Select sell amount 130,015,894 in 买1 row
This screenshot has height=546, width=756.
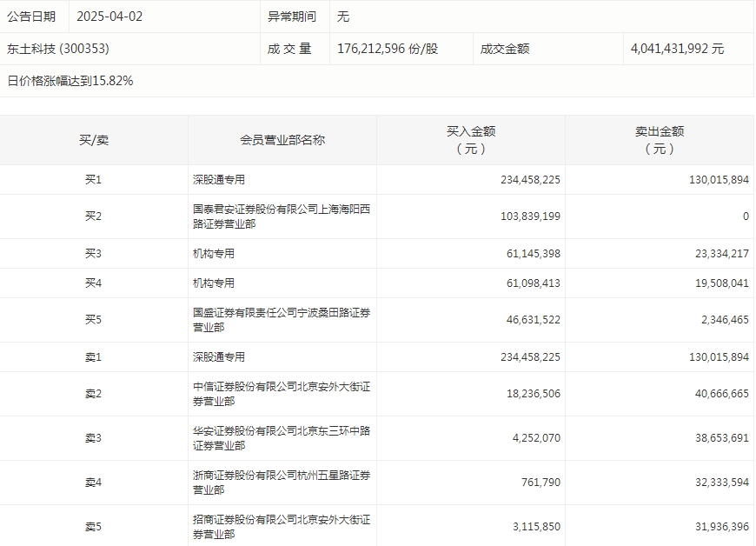coord(719,180)
